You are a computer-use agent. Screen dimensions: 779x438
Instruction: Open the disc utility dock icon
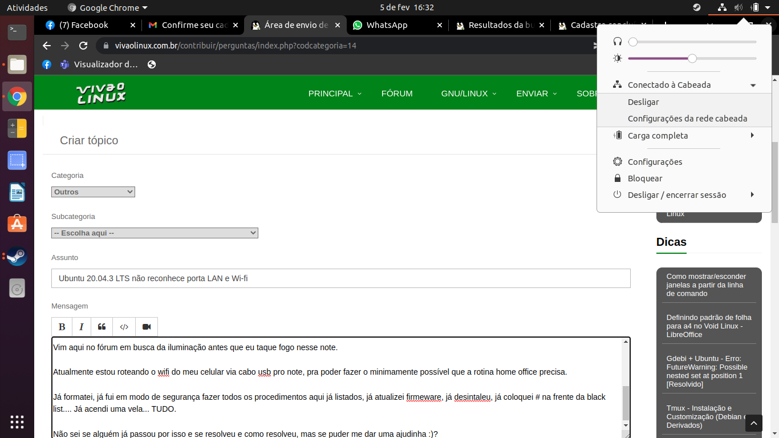click(x=17, y=289)
